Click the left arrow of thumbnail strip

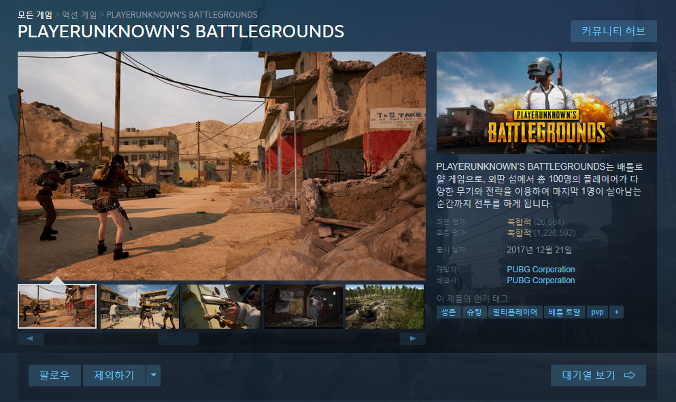pyautogui.click(x=30, y=339)
